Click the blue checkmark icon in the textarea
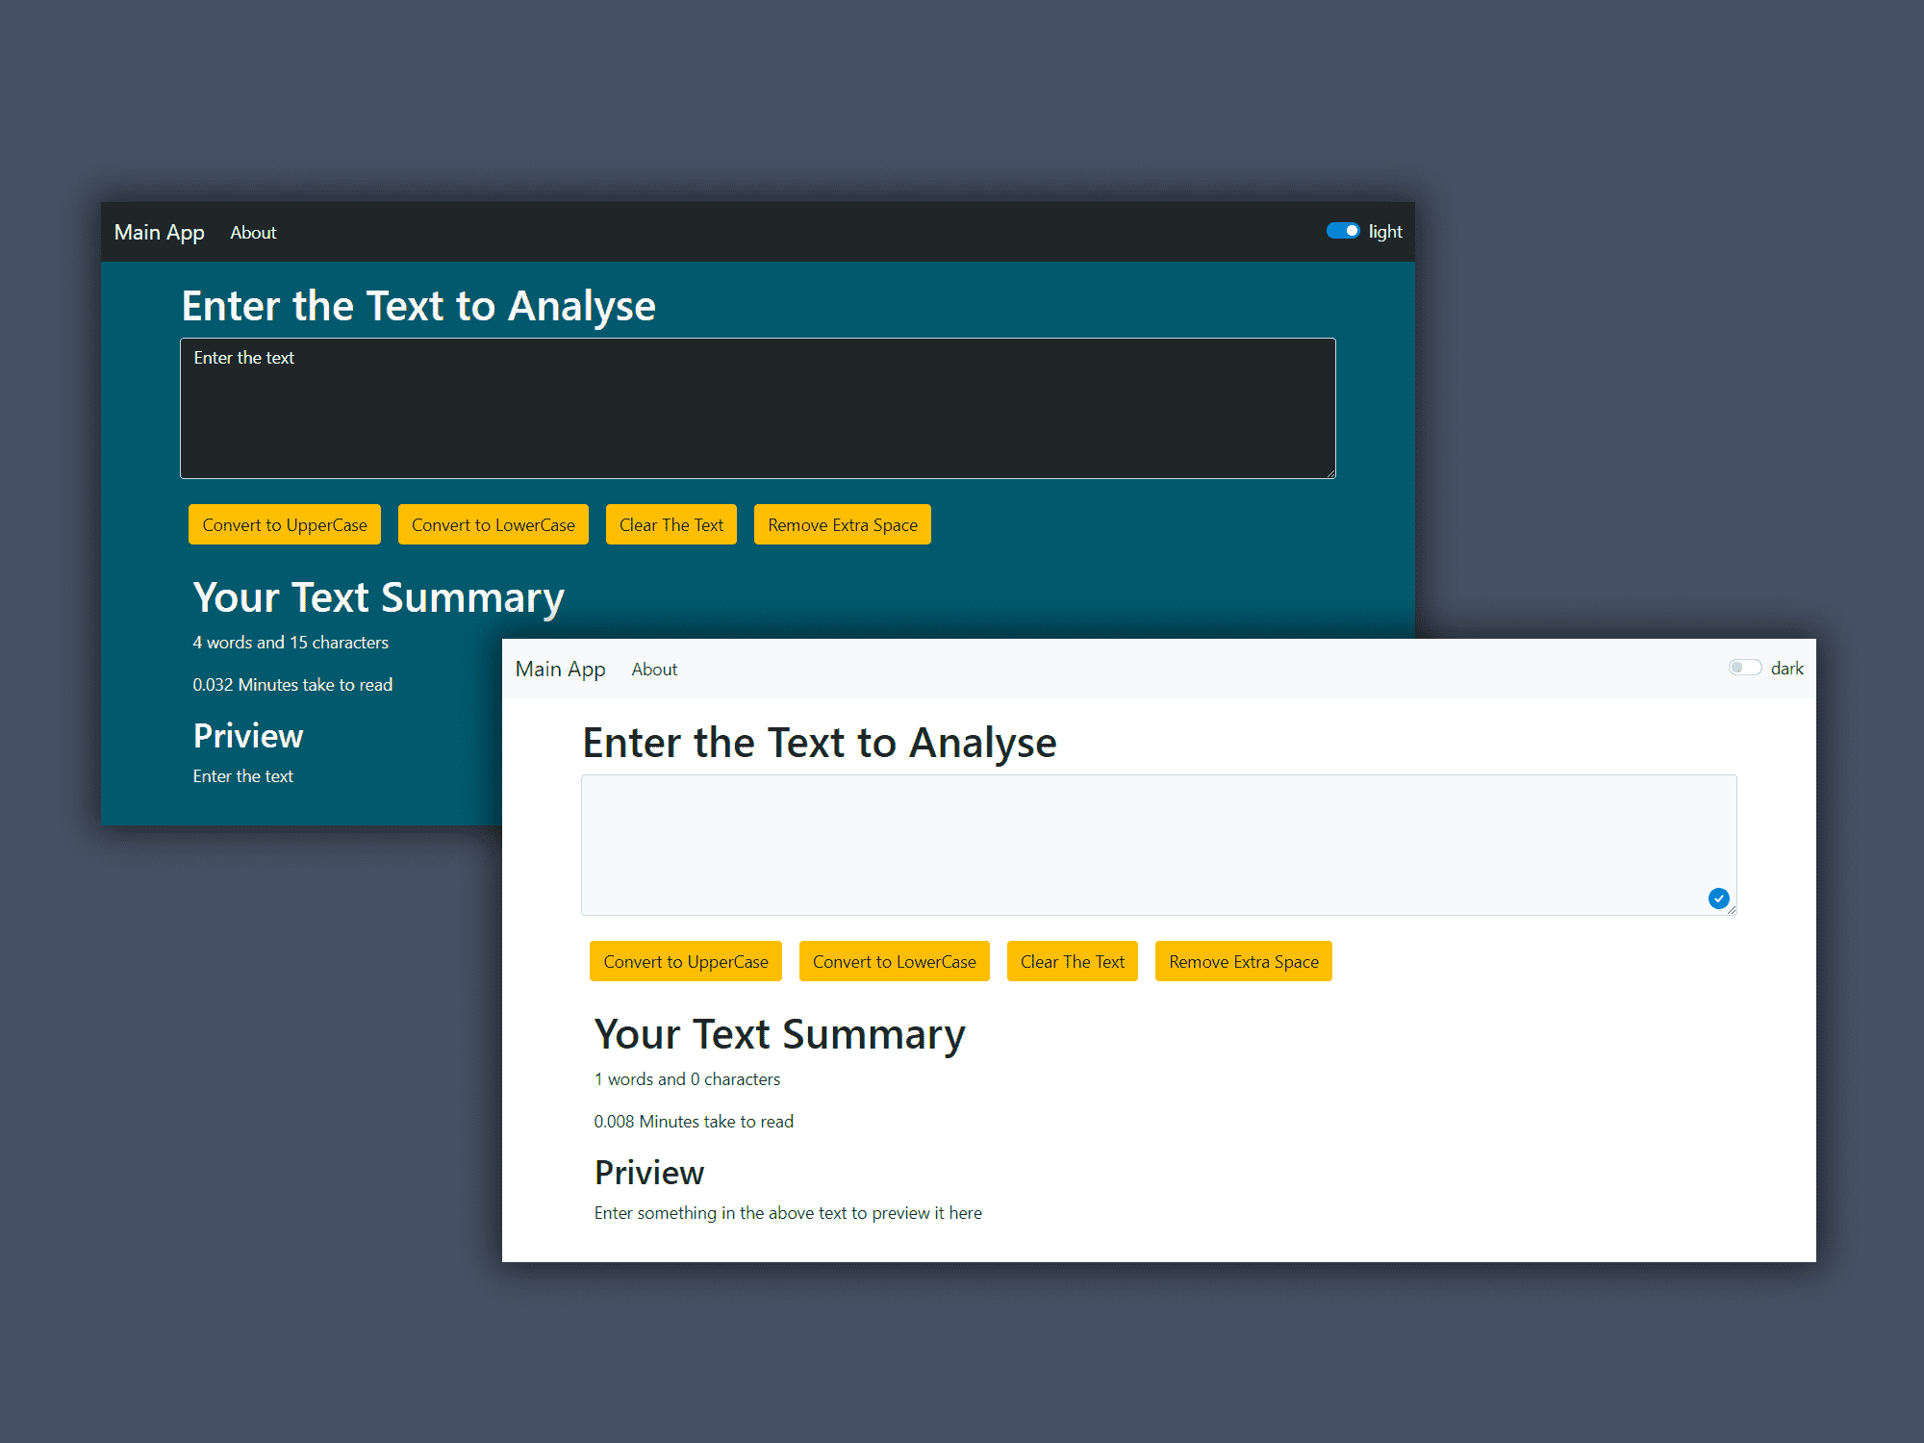 click(x=1718, y=899)
